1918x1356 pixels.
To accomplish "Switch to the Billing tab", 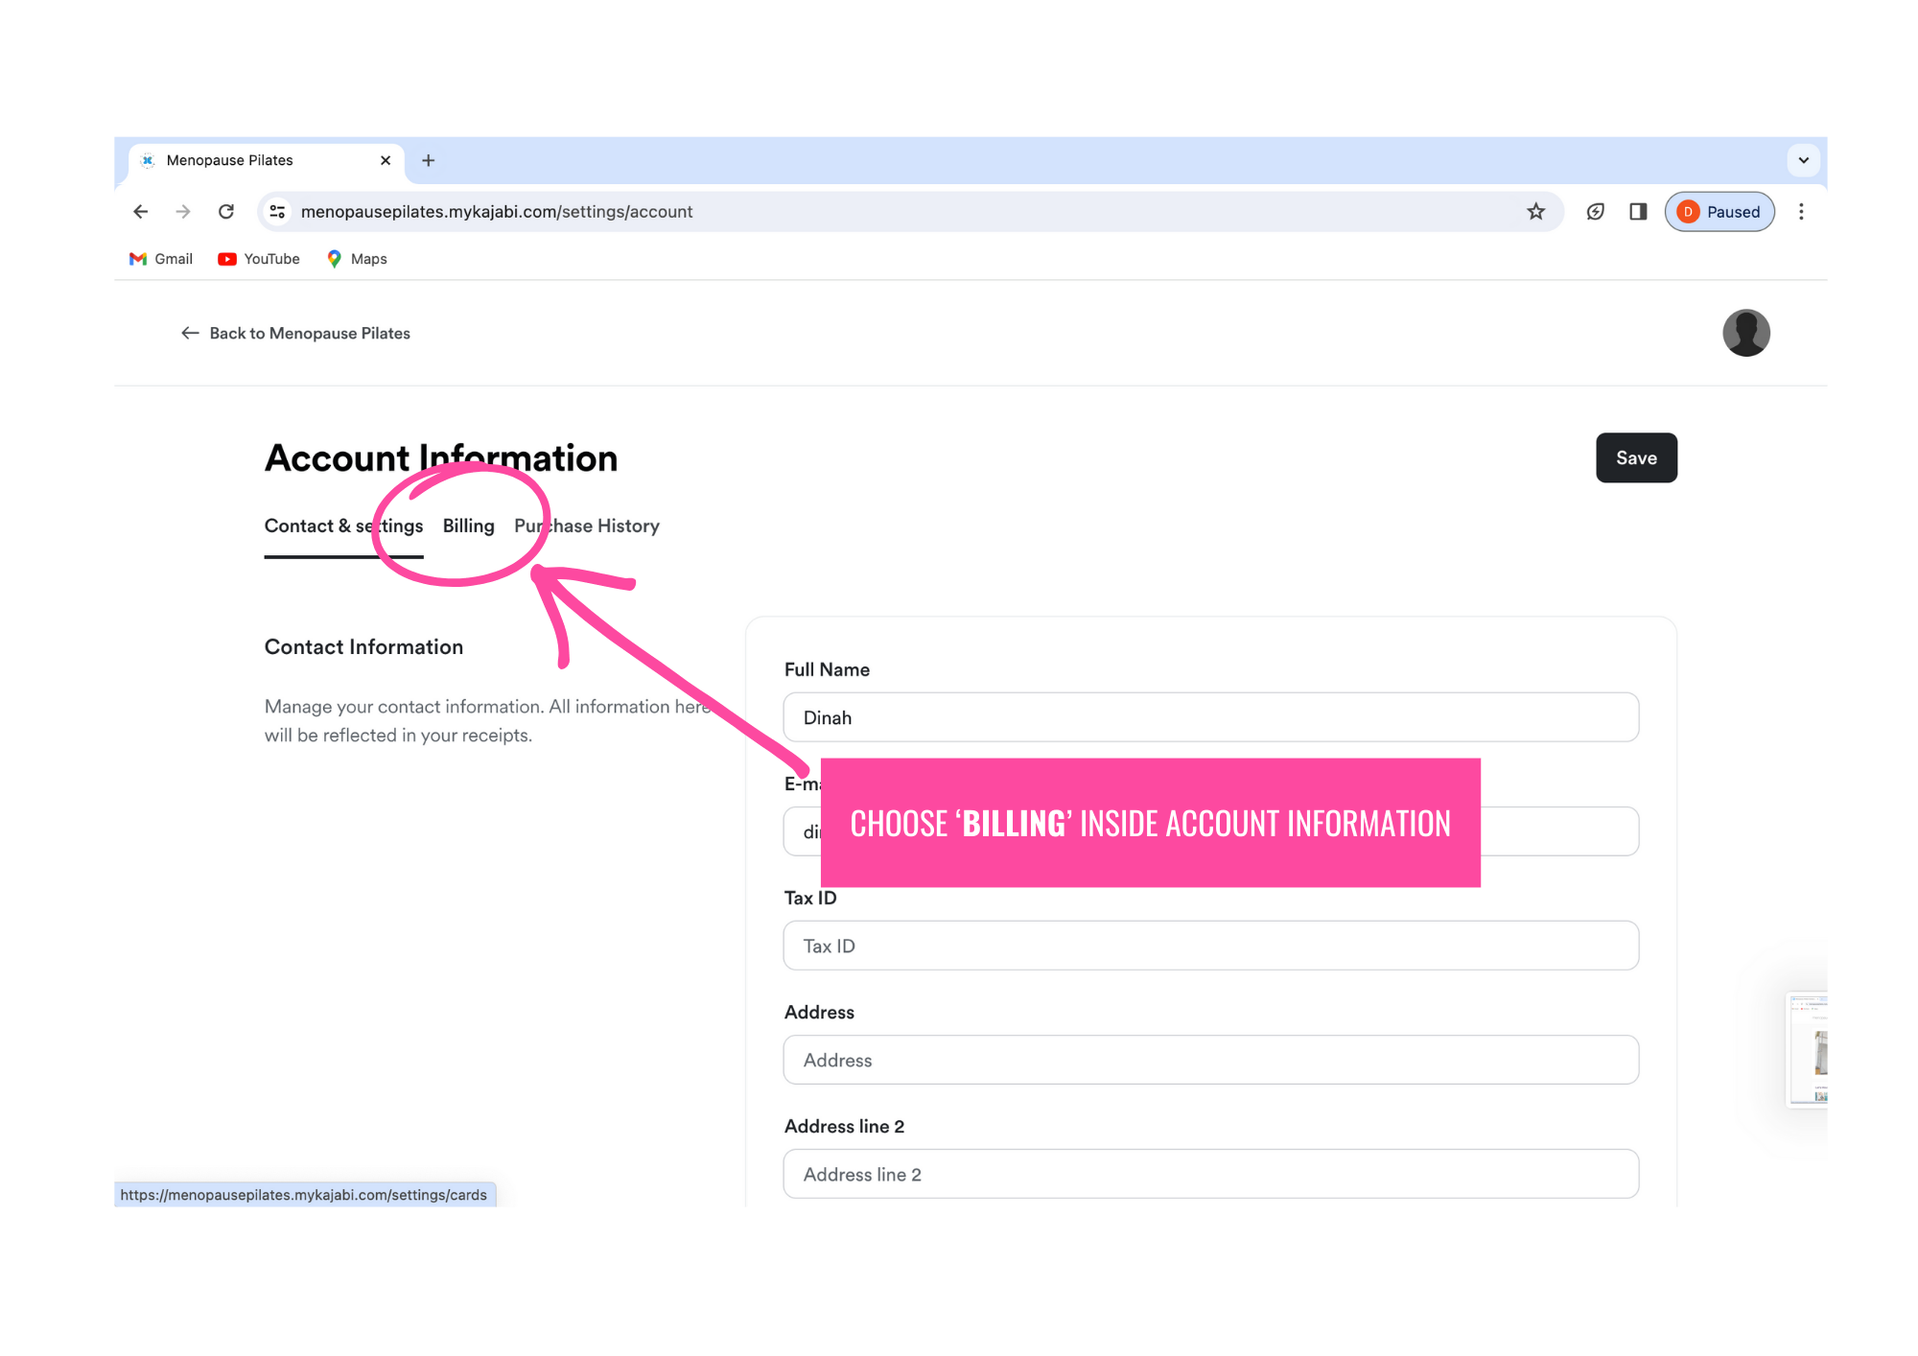I will pos(468,526).
